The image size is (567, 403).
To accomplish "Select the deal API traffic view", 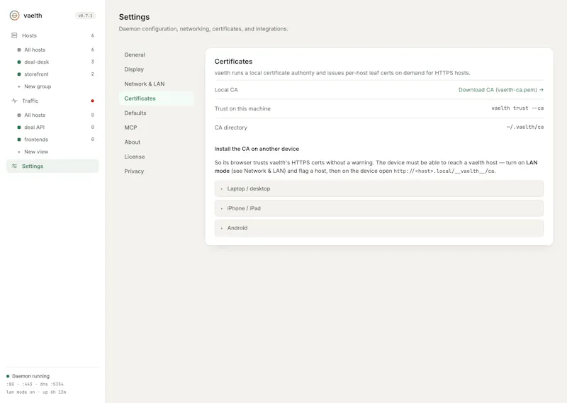I will click(52, 127).
